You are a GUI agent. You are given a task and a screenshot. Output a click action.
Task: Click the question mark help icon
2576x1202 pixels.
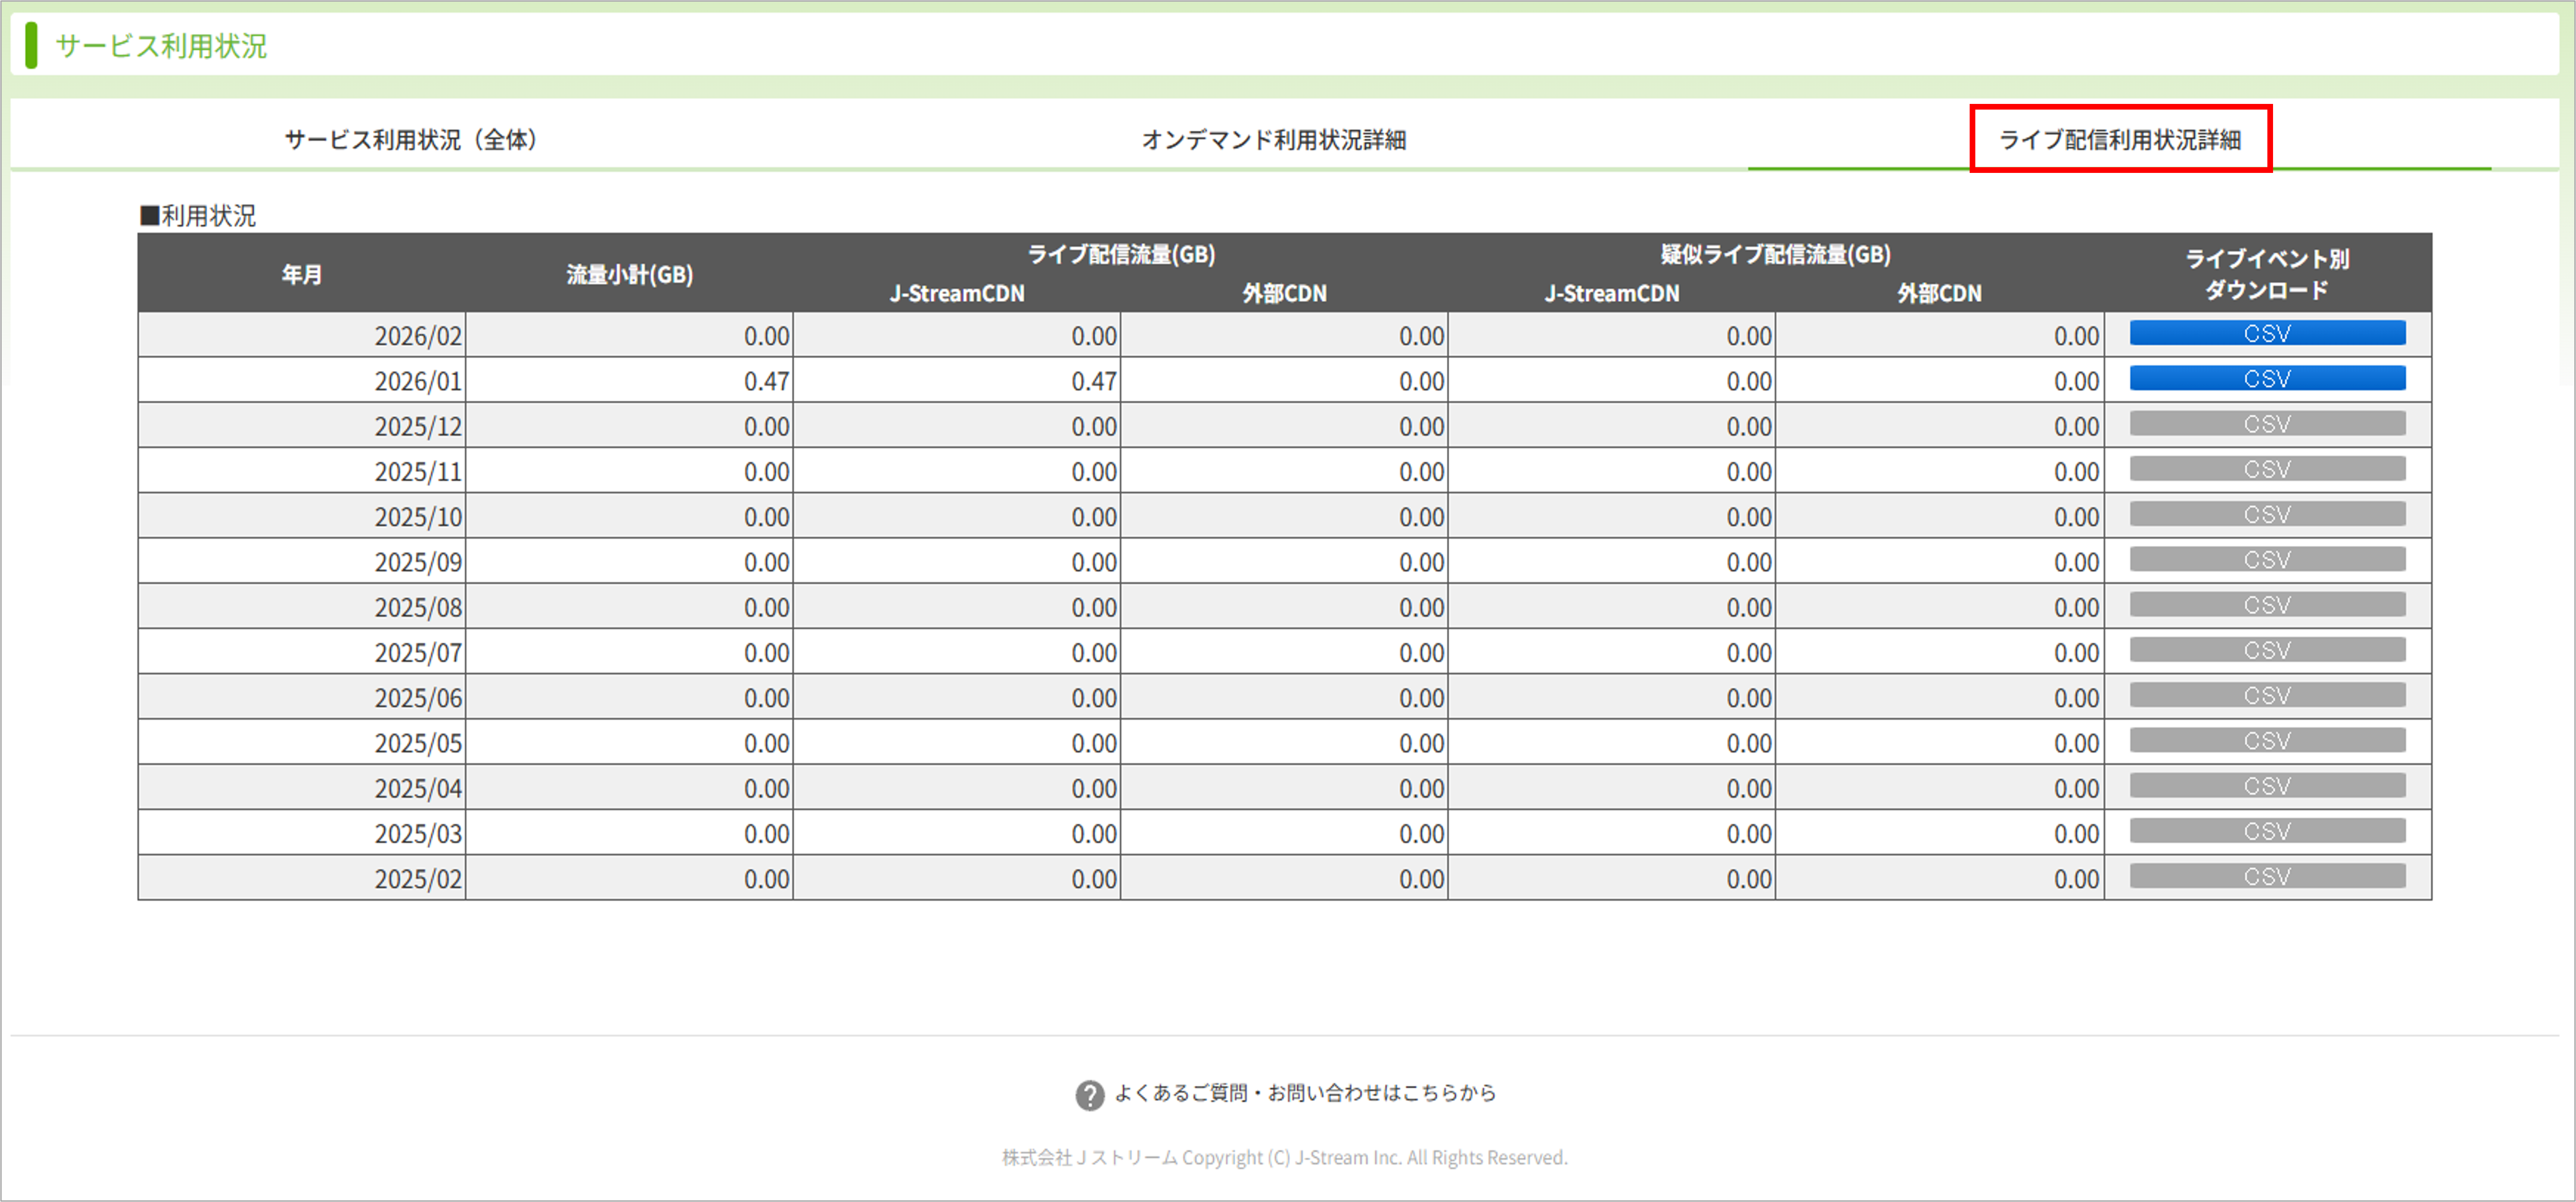pyautogui.click(x=1089, y=1095)
